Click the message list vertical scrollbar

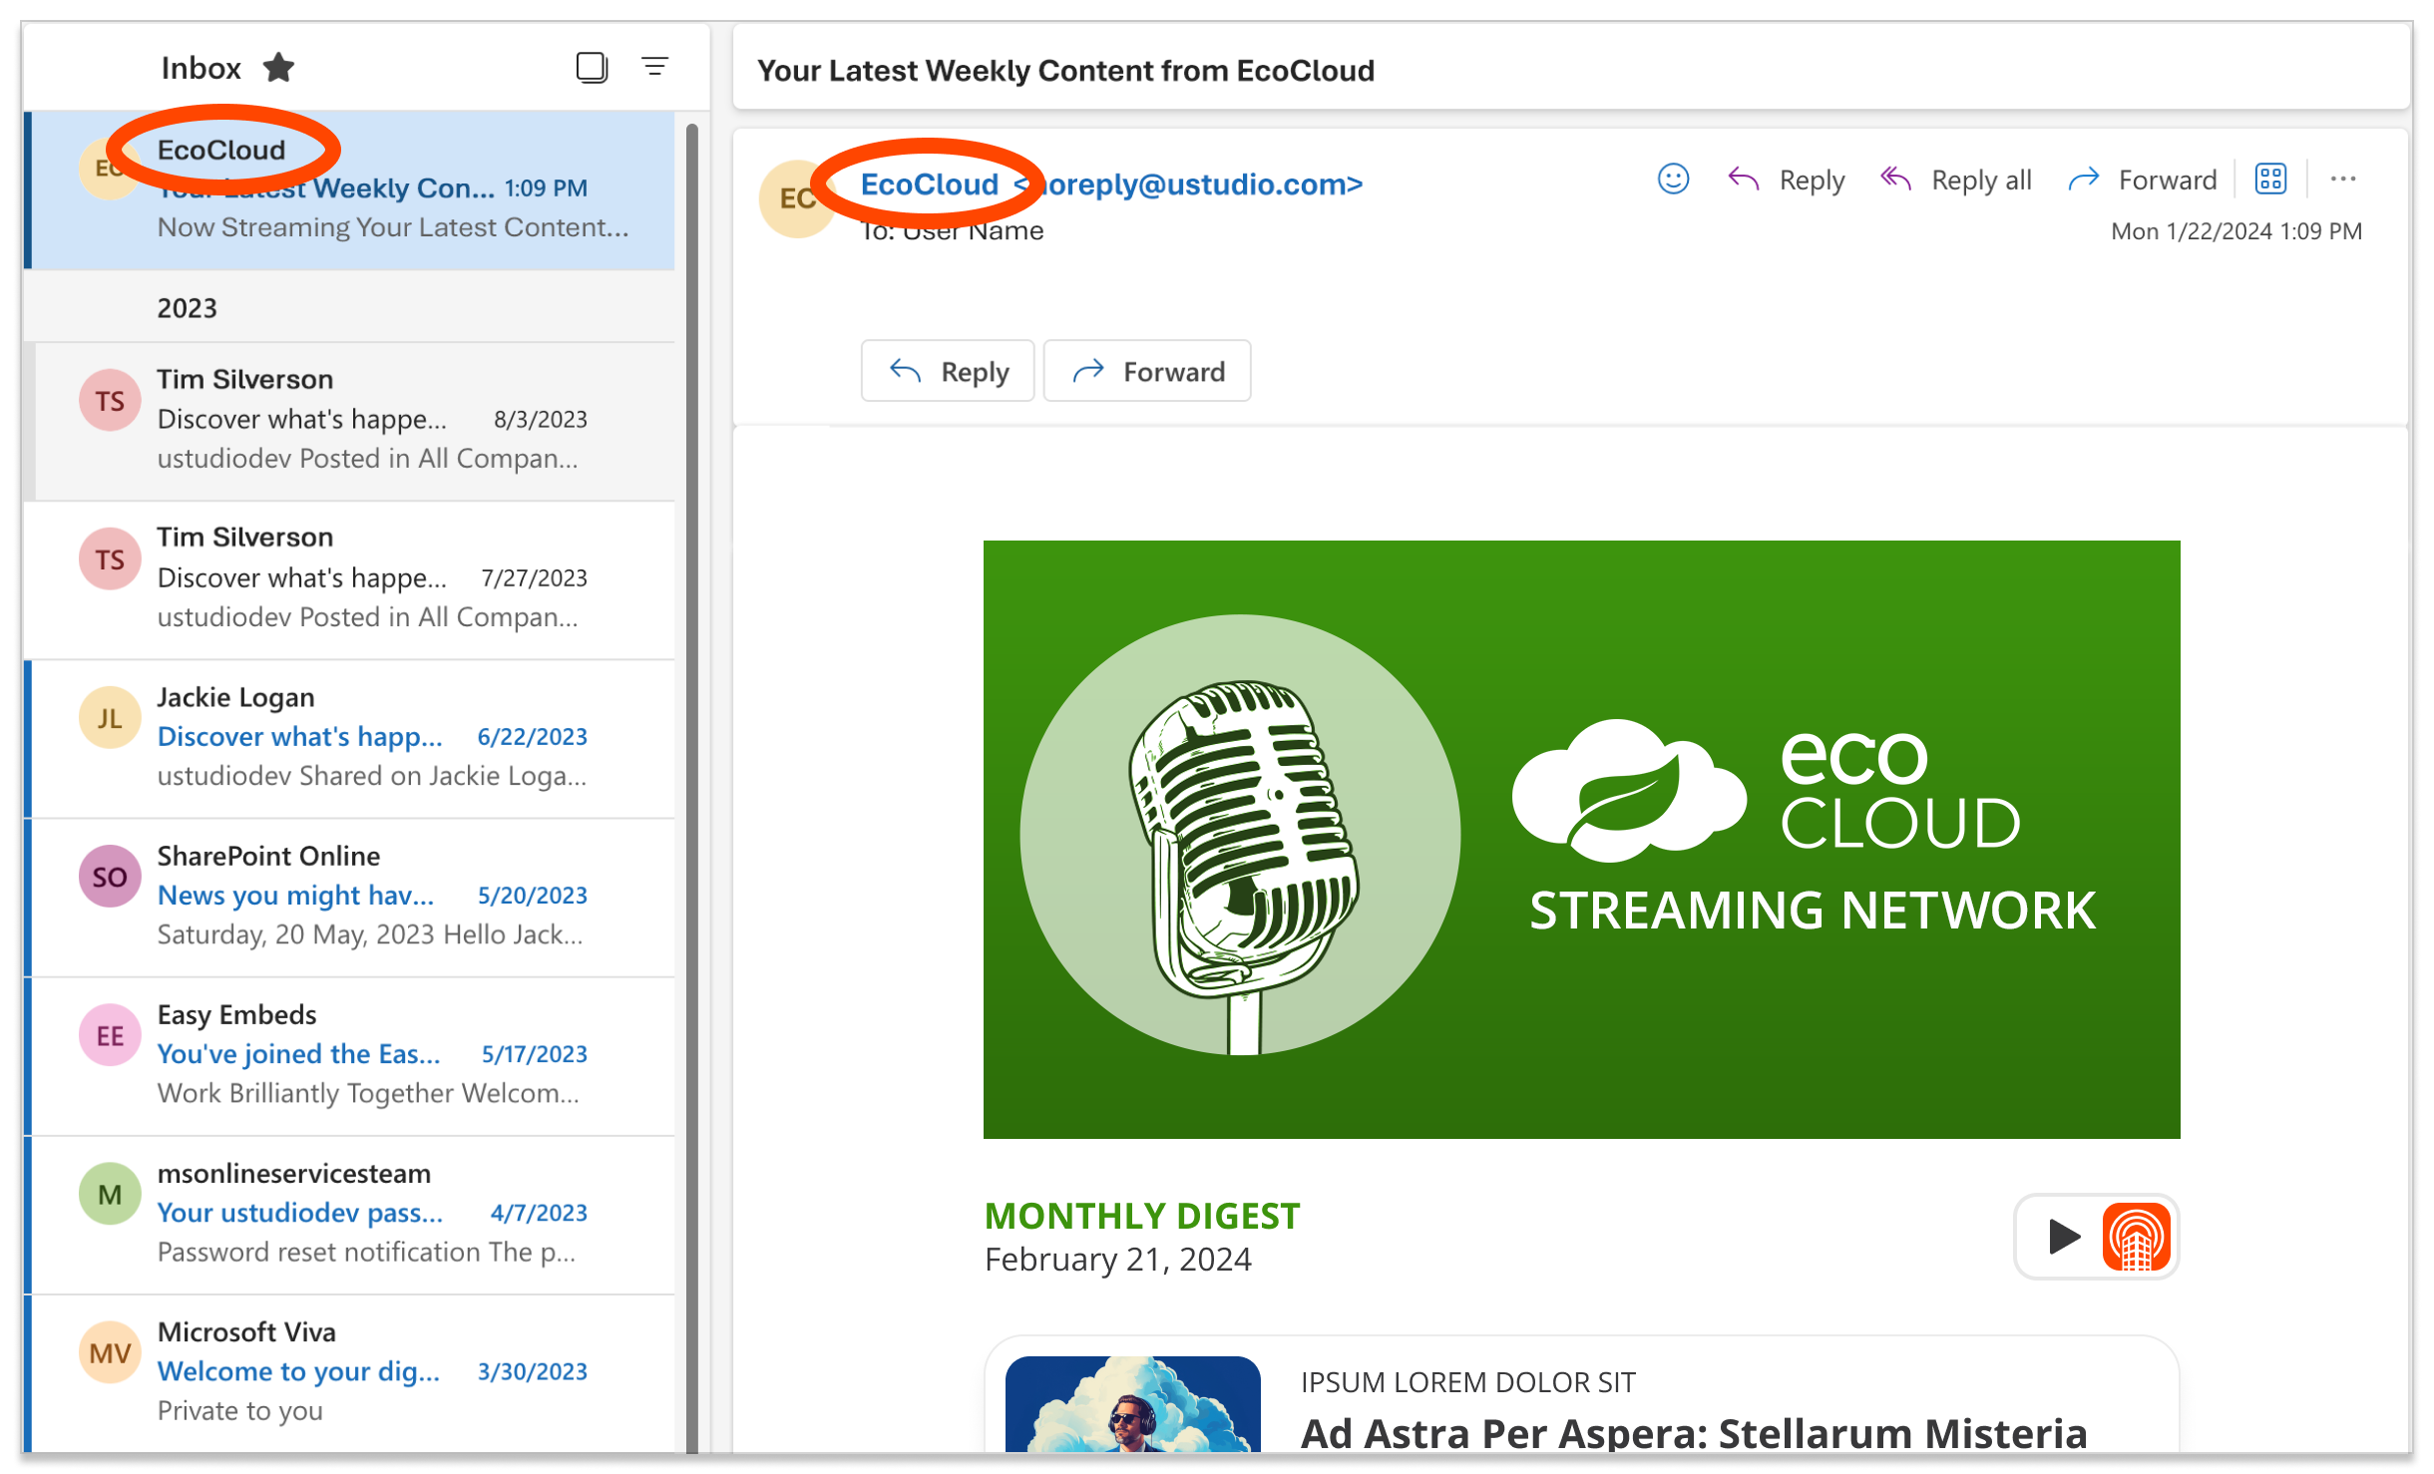click(x=691, y=786)
